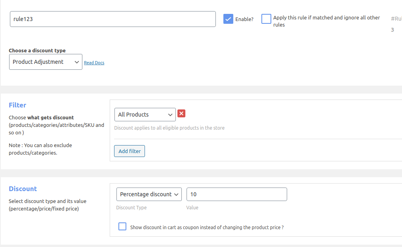402x247 pixels.
Task: Click the "Discount Type" caption under the dropdown
Action: [x=131, y=208]
